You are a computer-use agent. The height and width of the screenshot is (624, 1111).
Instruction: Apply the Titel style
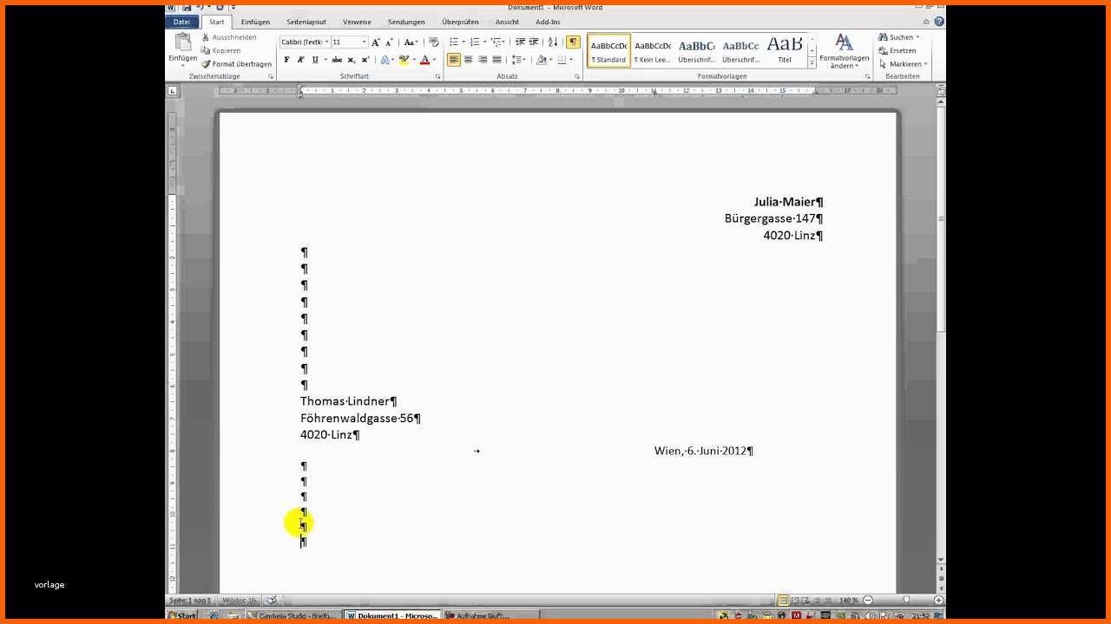[x=785, y=50]
